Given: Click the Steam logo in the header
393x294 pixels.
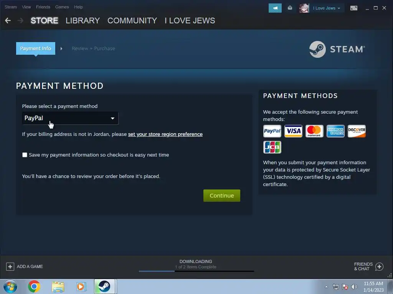Looking at the screenshot, I should point(337,49).
